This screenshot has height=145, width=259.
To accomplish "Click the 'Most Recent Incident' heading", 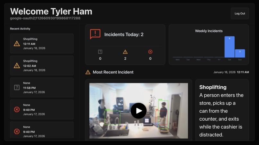I will point(113,72).
